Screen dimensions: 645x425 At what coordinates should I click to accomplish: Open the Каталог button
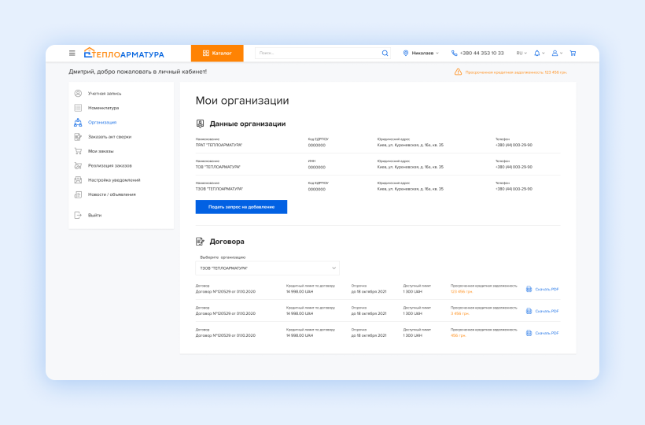click(x=217, y=54)
